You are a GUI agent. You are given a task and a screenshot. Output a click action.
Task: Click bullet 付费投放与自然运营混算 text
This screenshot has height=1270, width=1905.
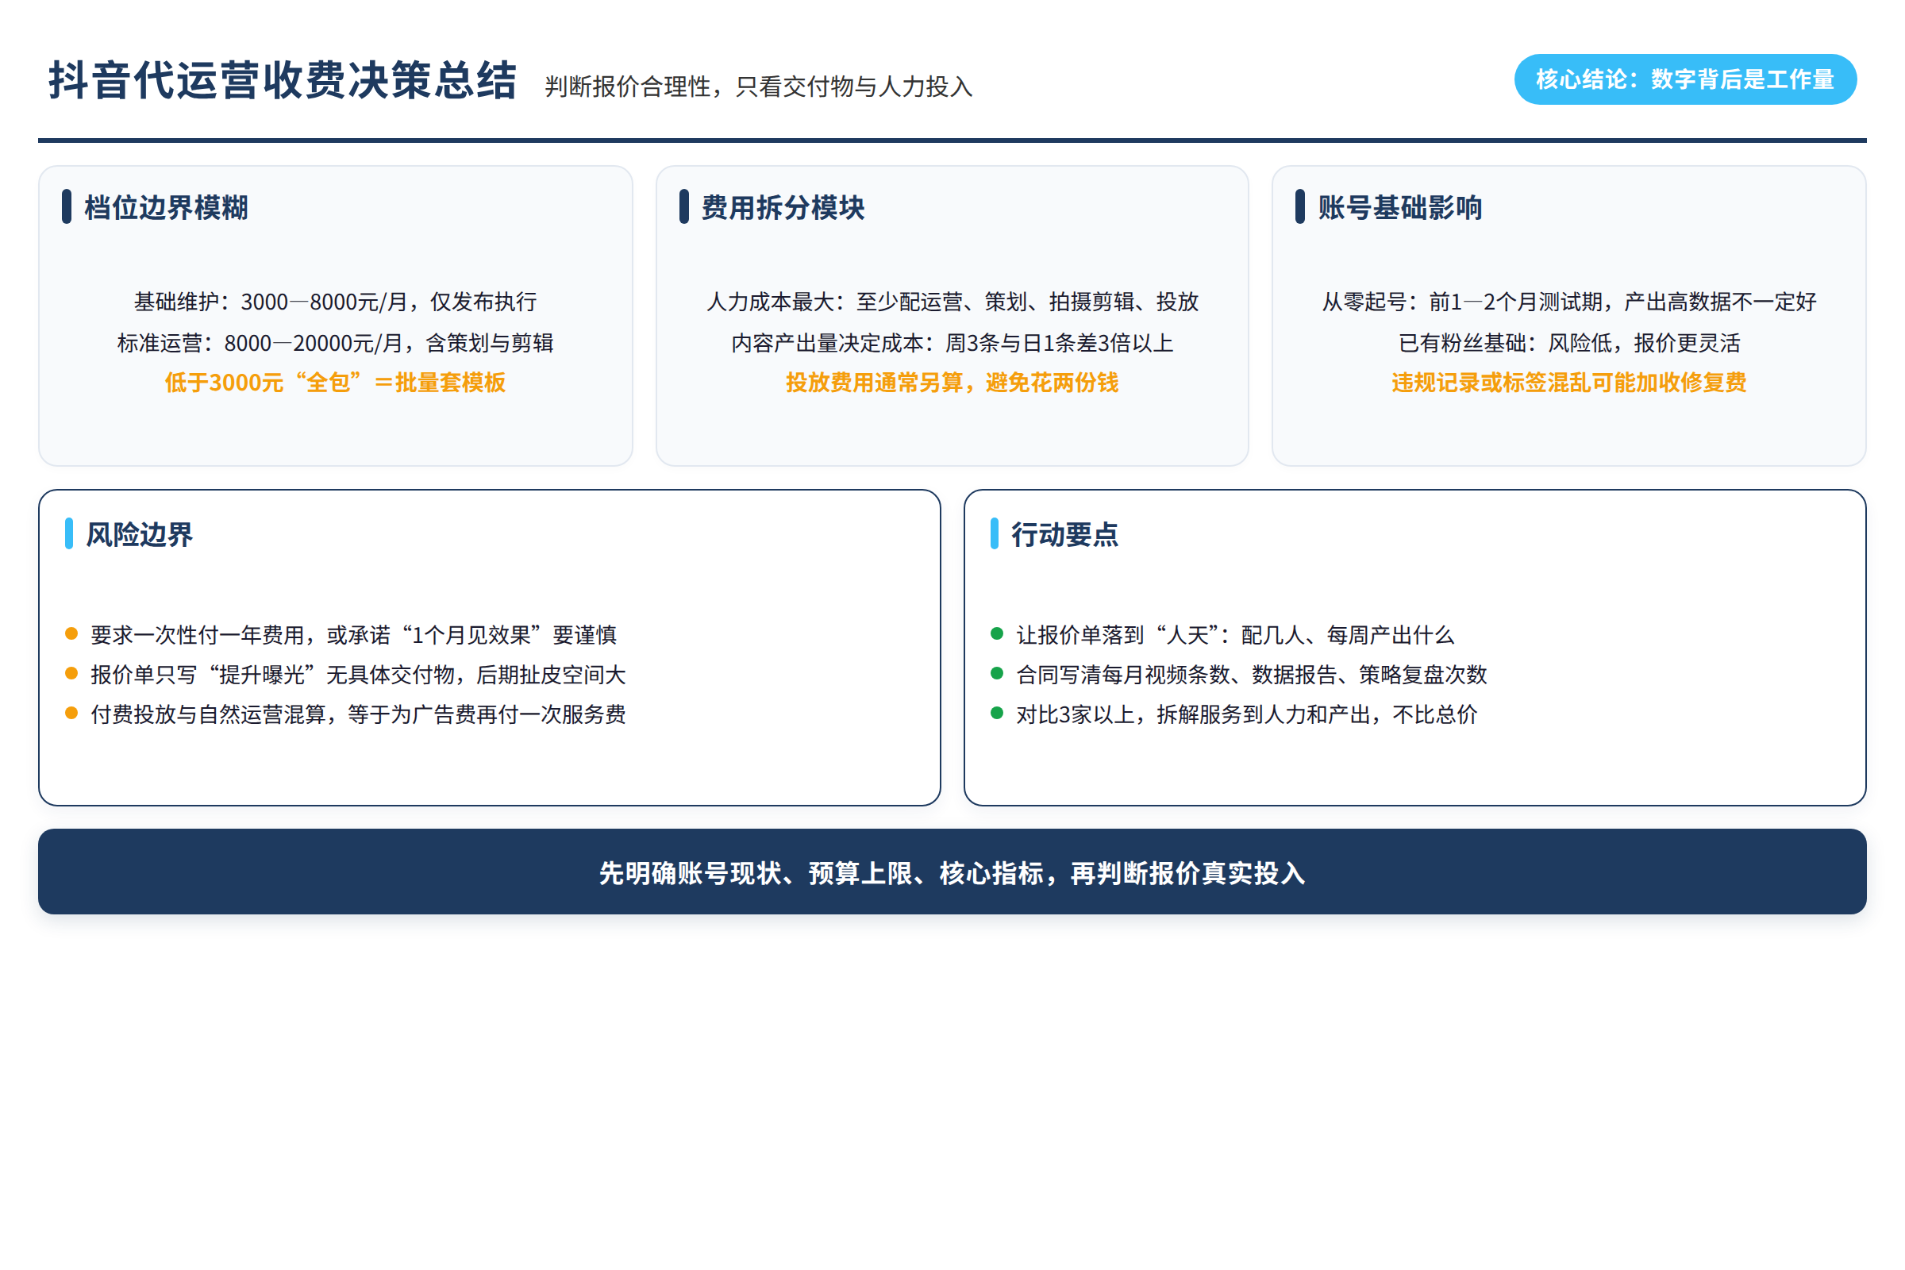click(x=358, y=714)
